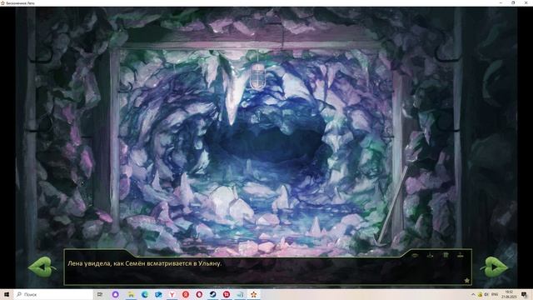
Task: Open Steam from the taskbar
Action: [213, 294]
